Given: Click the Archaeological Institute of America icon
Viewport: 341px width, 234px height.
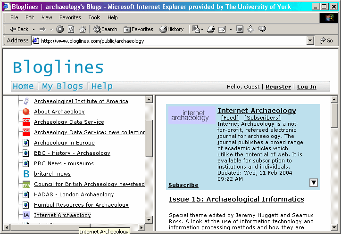Looking at the screenshot, I should pos(26,101).
